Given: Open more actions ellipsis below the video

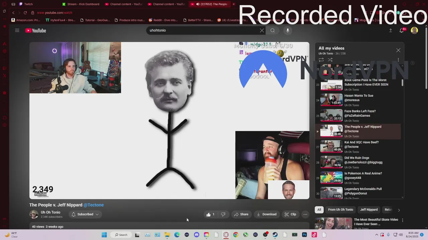Looking at the screenshot, I should click(x=305, y=214).
